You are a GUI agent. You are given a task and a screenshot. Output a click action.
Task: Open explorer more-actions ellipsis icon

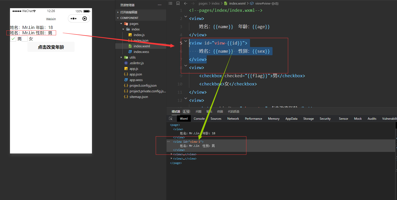click(160, 5)
